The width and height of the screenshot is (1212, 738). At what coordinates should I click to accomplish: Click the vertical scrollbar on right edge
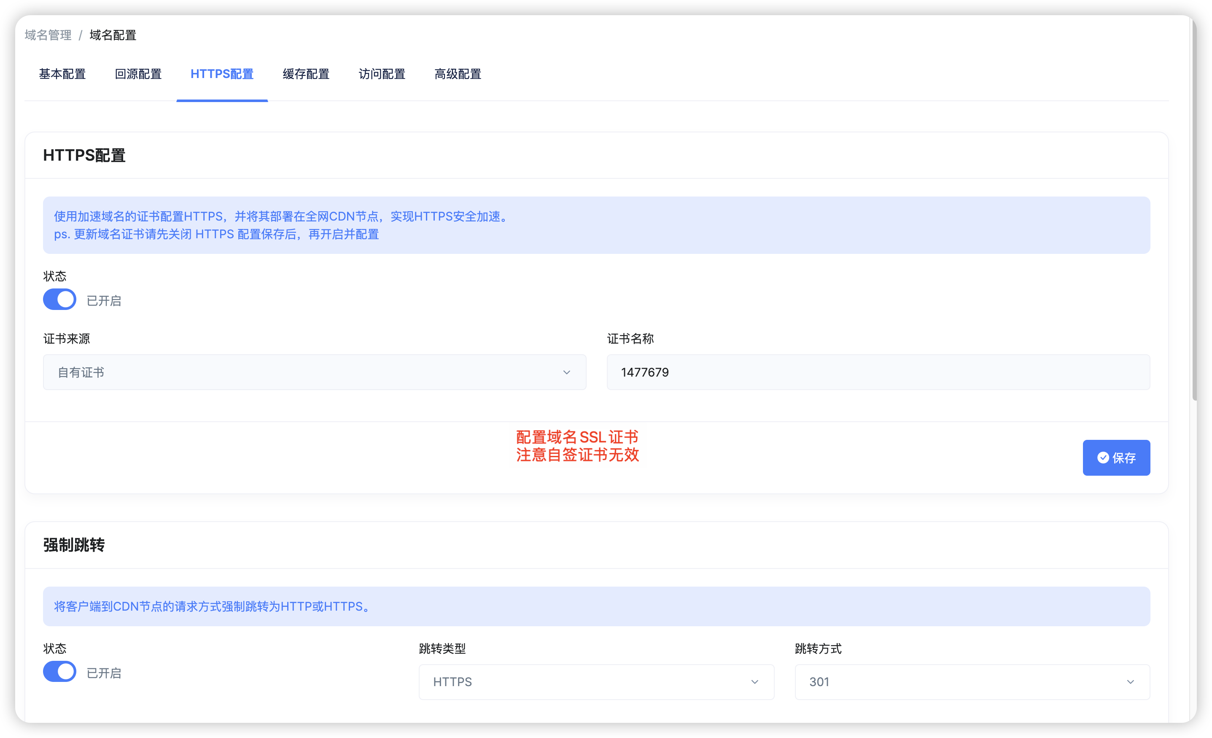1194,212
